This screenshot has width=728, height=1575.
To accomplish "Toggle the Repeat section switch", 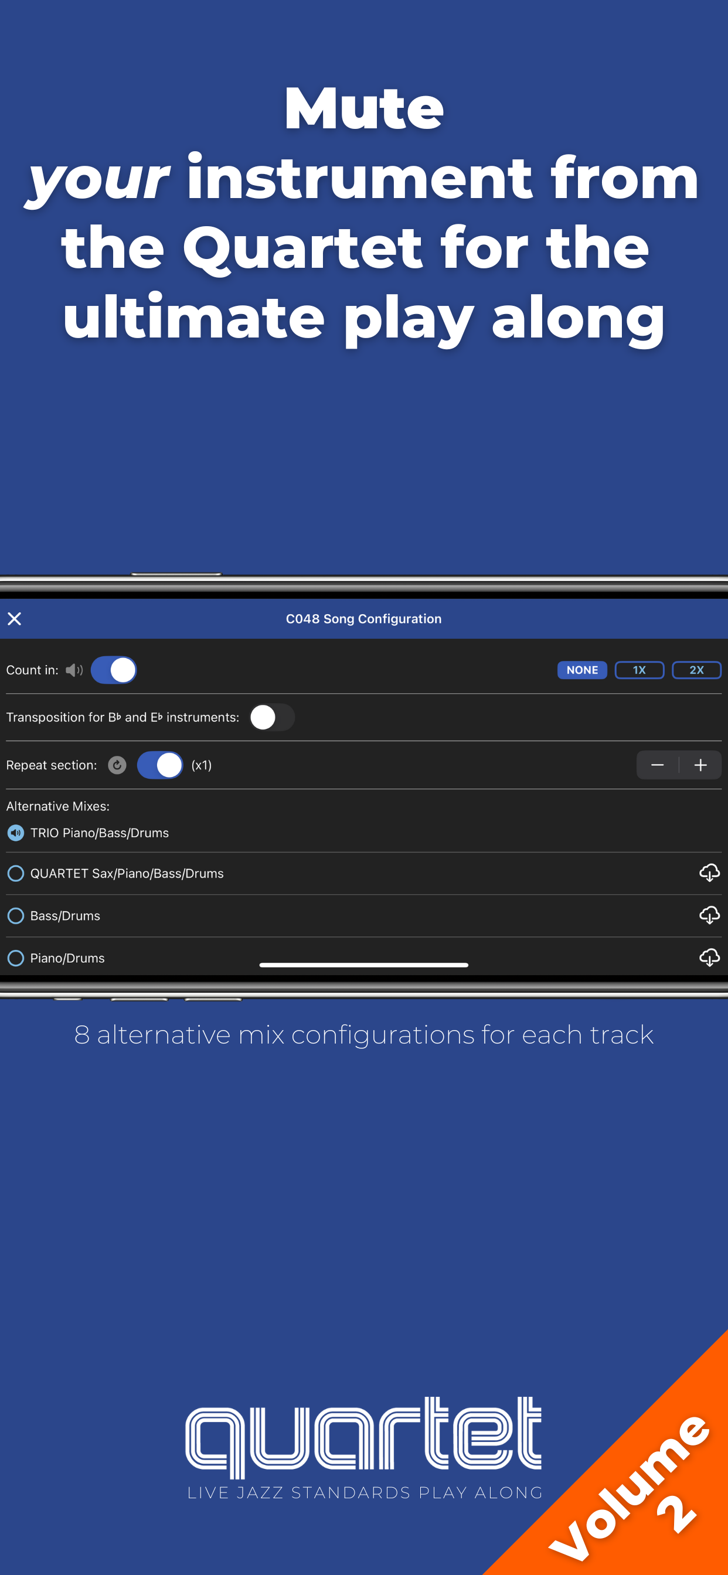I will tap(159, 765).
